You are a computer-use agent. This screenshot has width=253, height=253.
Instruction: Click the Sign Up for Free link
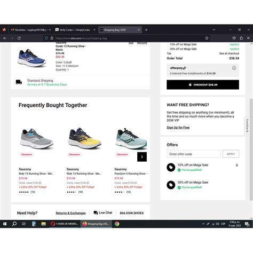[x=178, y=128]
